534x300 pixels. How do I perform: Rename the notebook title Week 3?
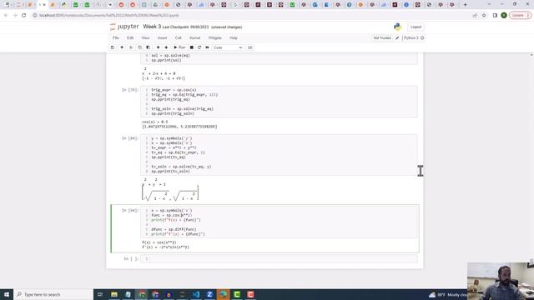pos(152,27)
